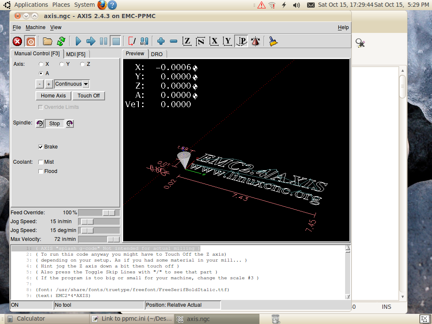Enable Flood coolant checkbox
432x324 pixels.
click(40, 171)
